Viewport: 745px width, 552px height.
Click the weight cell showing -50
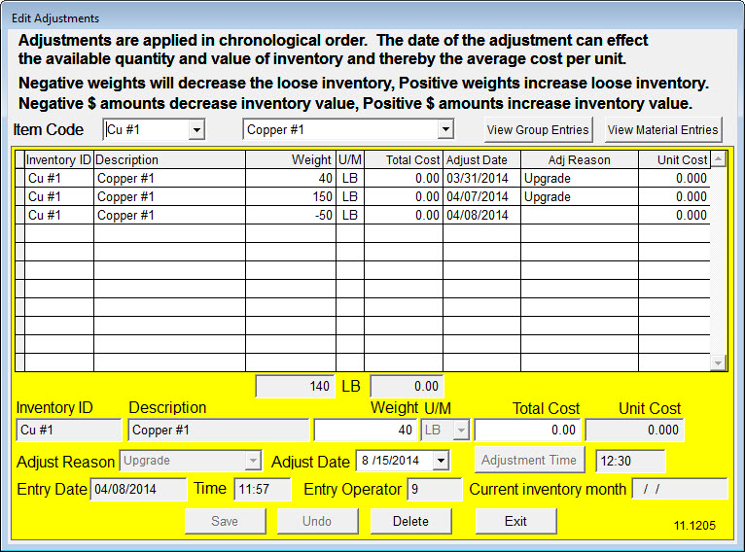coord(291,215)
